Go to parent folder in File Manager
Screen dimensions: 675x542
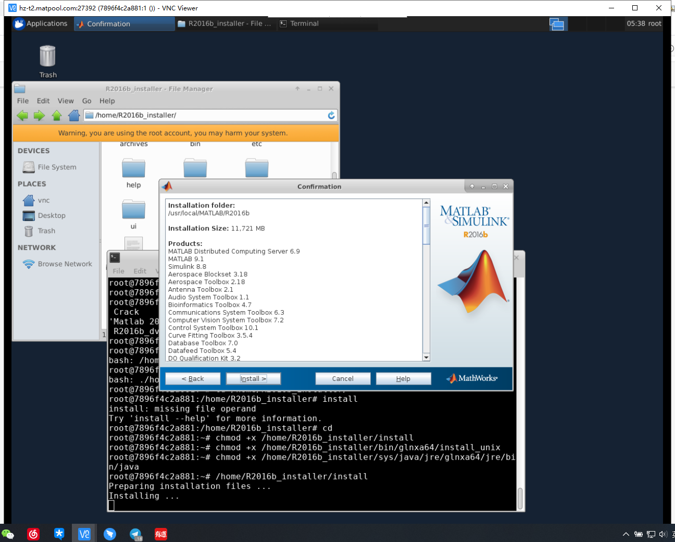pos(57,115)
